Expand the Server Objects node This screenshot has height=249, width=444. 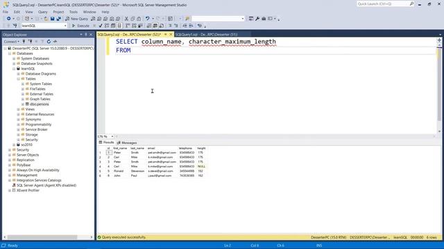click(x=10, y=155)
